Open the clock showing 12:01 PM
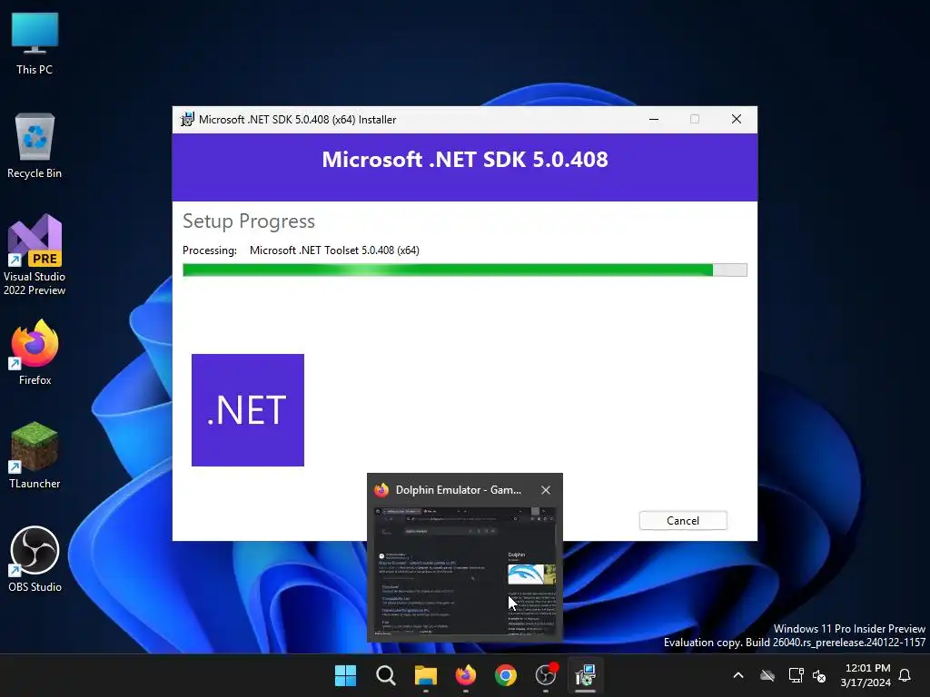 click(x=866, y=675)
